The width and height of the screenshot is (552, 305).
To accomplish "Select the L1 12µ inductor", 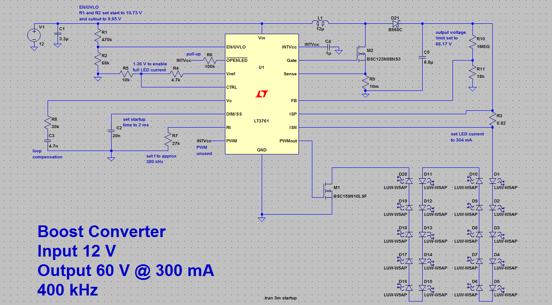I will tap(321, 22).
